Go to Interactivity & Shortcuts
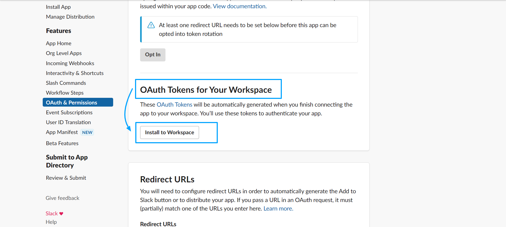Screen dimensions: 506x227 [75, 73]
